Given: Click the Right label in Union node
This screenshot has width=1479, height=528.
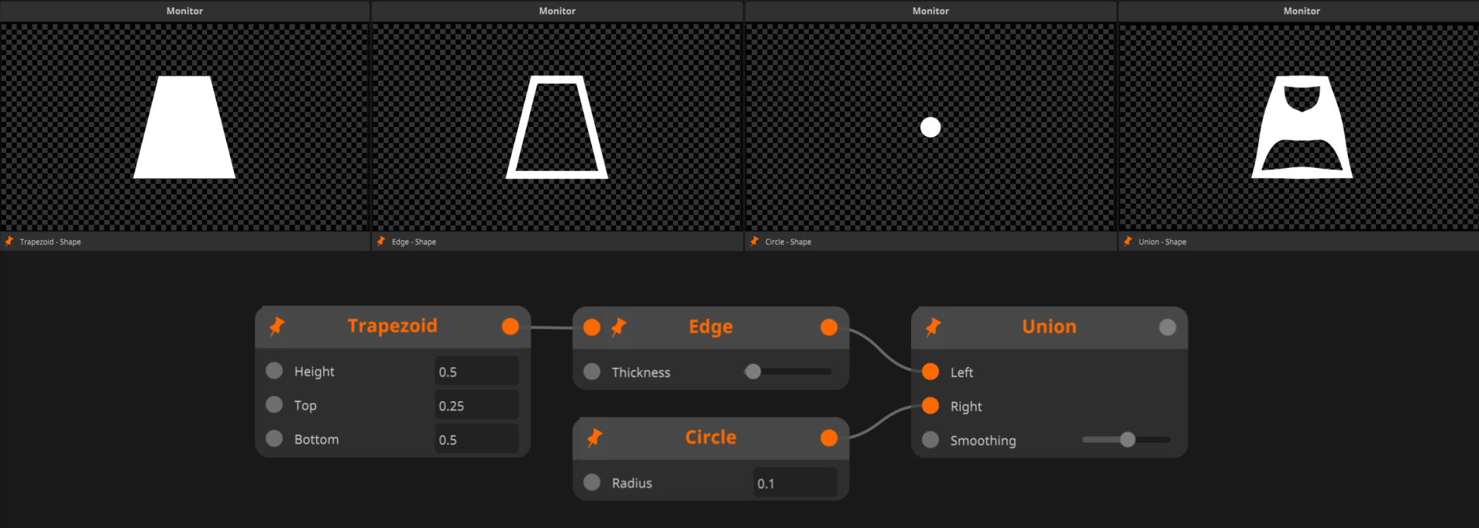Looking at the screenshot, I should [x=966, y=406].
